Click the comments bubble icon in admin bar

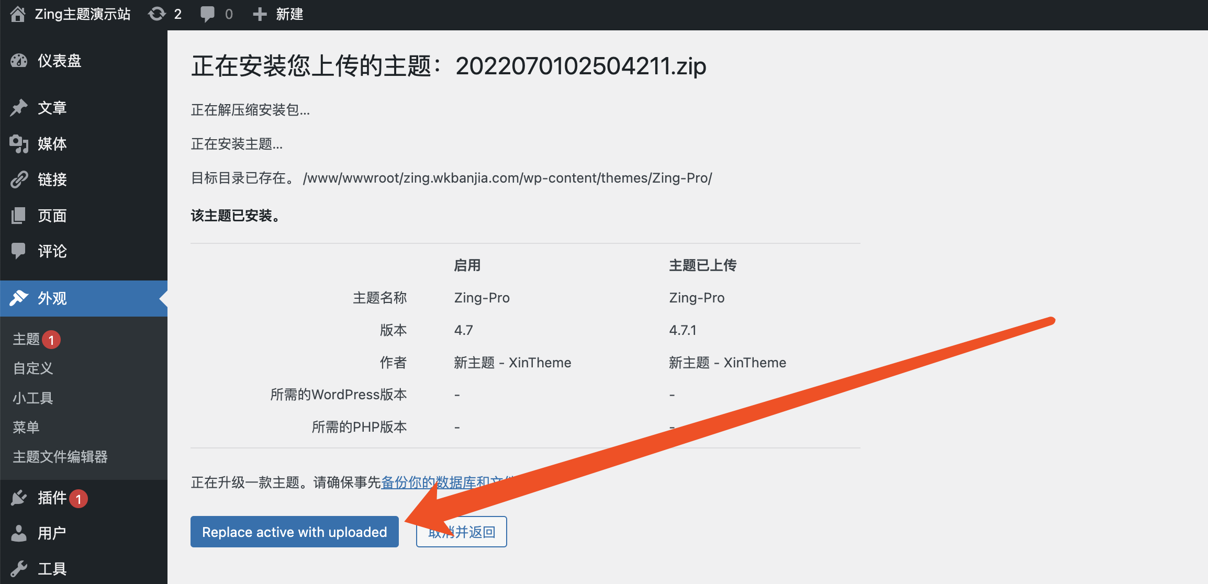point(207,14)
